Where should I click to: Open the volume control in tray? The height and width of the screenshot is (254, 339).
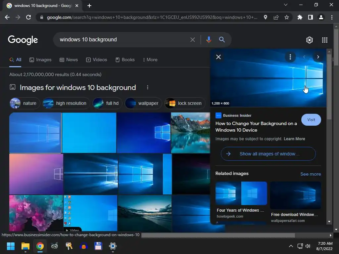(x=308, y=246)
